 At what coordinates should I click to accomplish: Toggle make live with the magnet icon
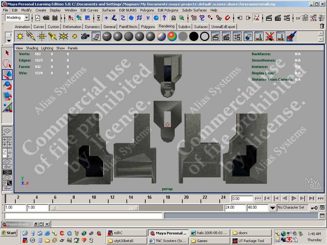point(227,18)
